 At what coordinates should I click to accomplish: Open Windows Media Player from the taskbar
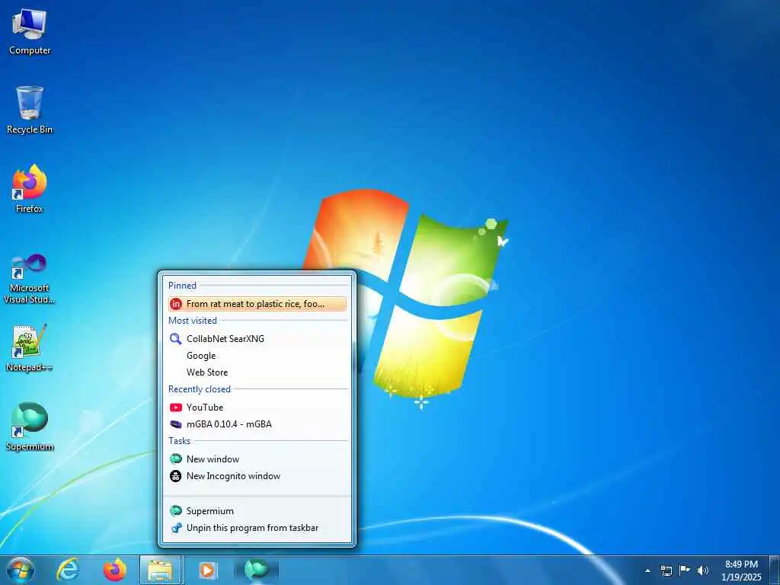point(207,570)
